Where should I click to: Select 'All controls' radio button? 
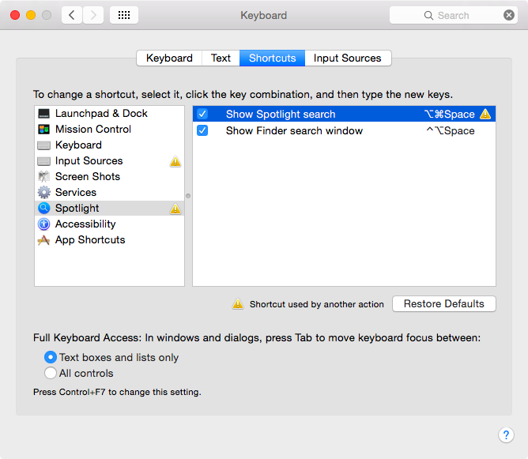coord(51,373)
